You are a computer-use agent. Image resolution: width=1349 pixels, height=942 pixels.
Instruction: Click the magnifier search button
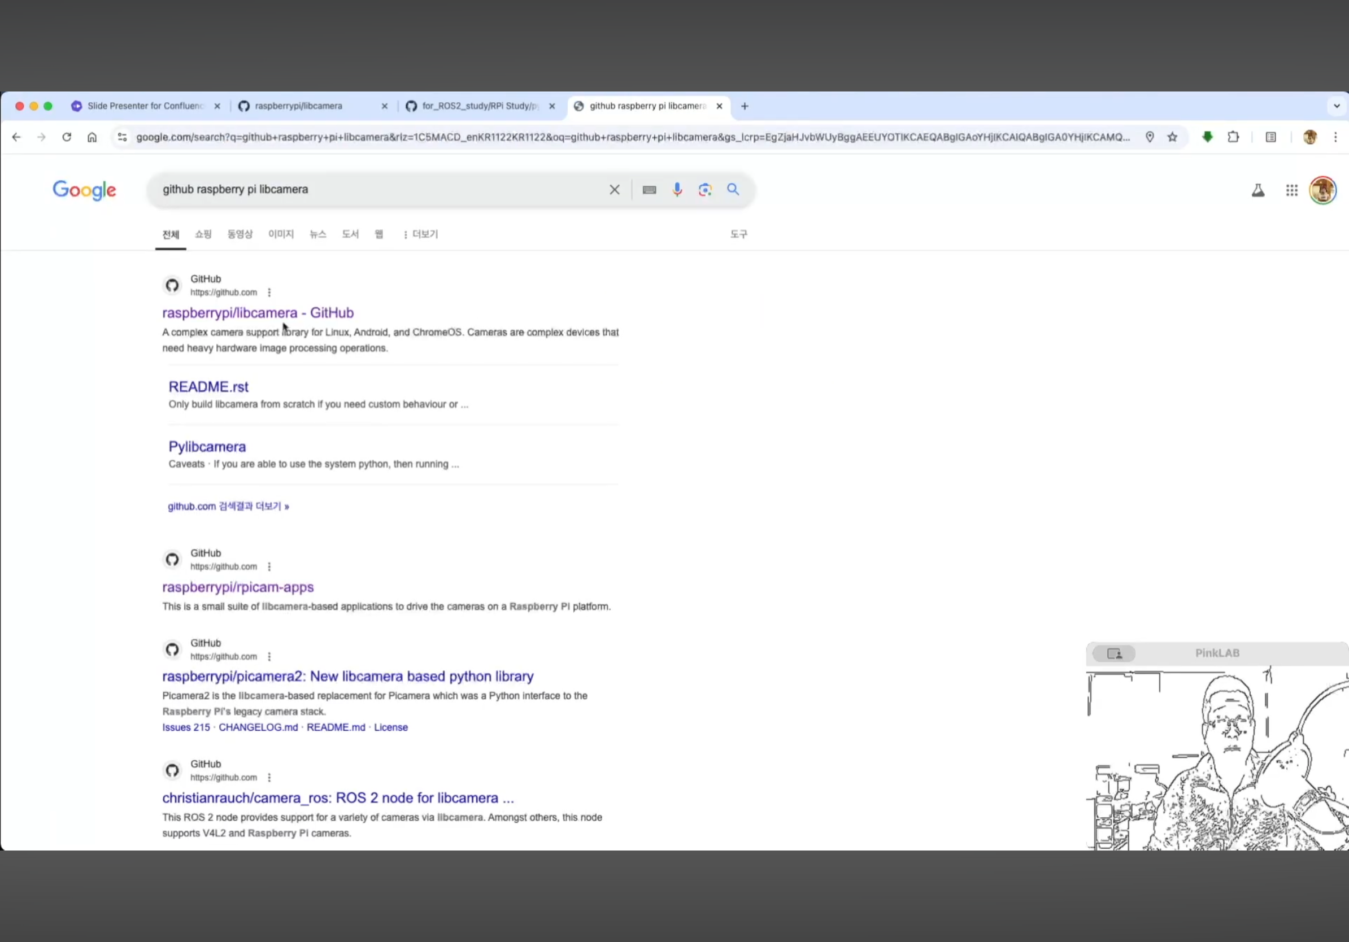point(733,189)
